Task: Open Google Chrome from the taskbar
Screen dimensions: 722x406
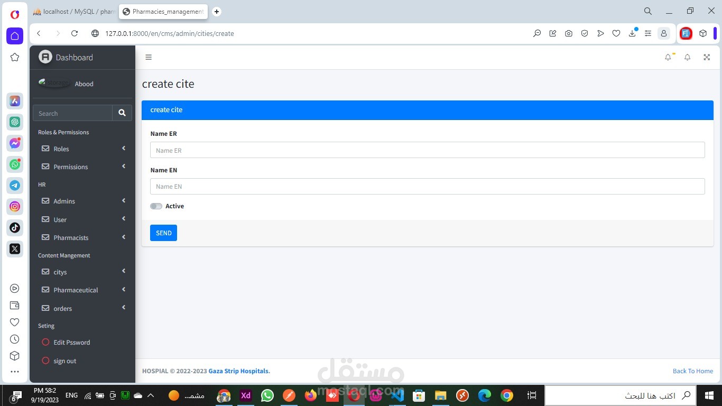Action: 507,395
